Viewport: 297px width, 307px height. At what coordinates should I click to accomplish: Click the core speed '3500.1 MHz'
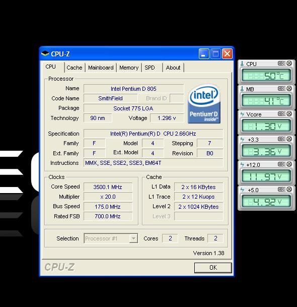[108, 187]
